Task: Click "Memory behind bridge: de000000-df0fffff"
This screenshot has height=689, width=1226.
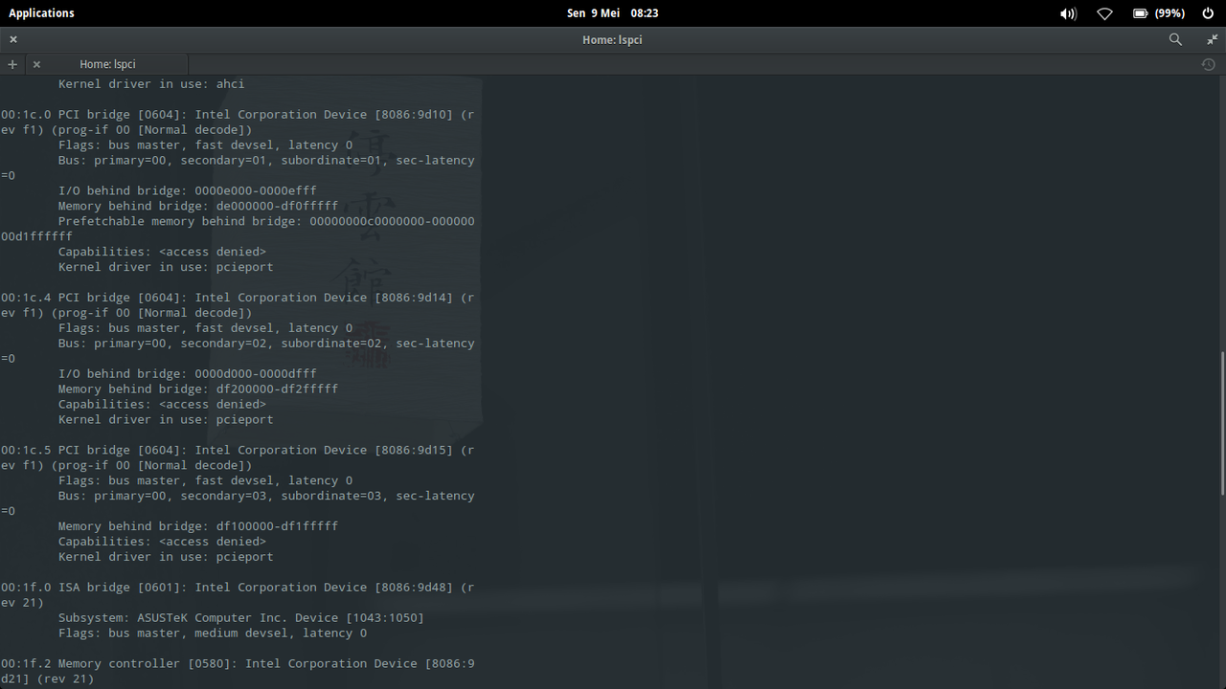Action: [x=198, y=206]
